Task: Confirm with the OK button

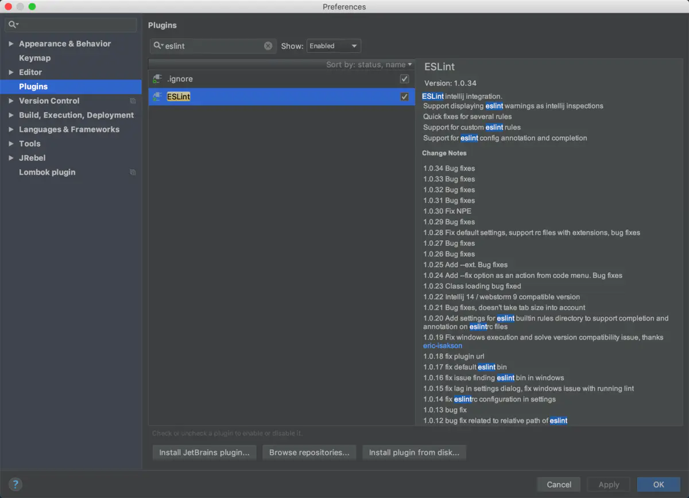Action: [659, 485]
